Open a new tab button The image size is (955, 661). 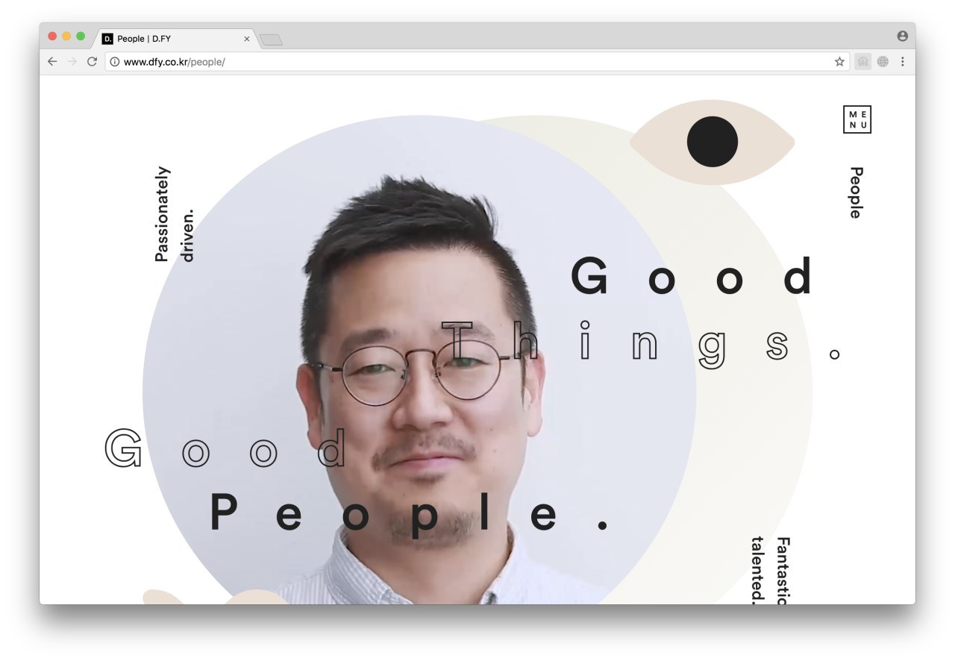pyautogui.click(x=271, y=40)
